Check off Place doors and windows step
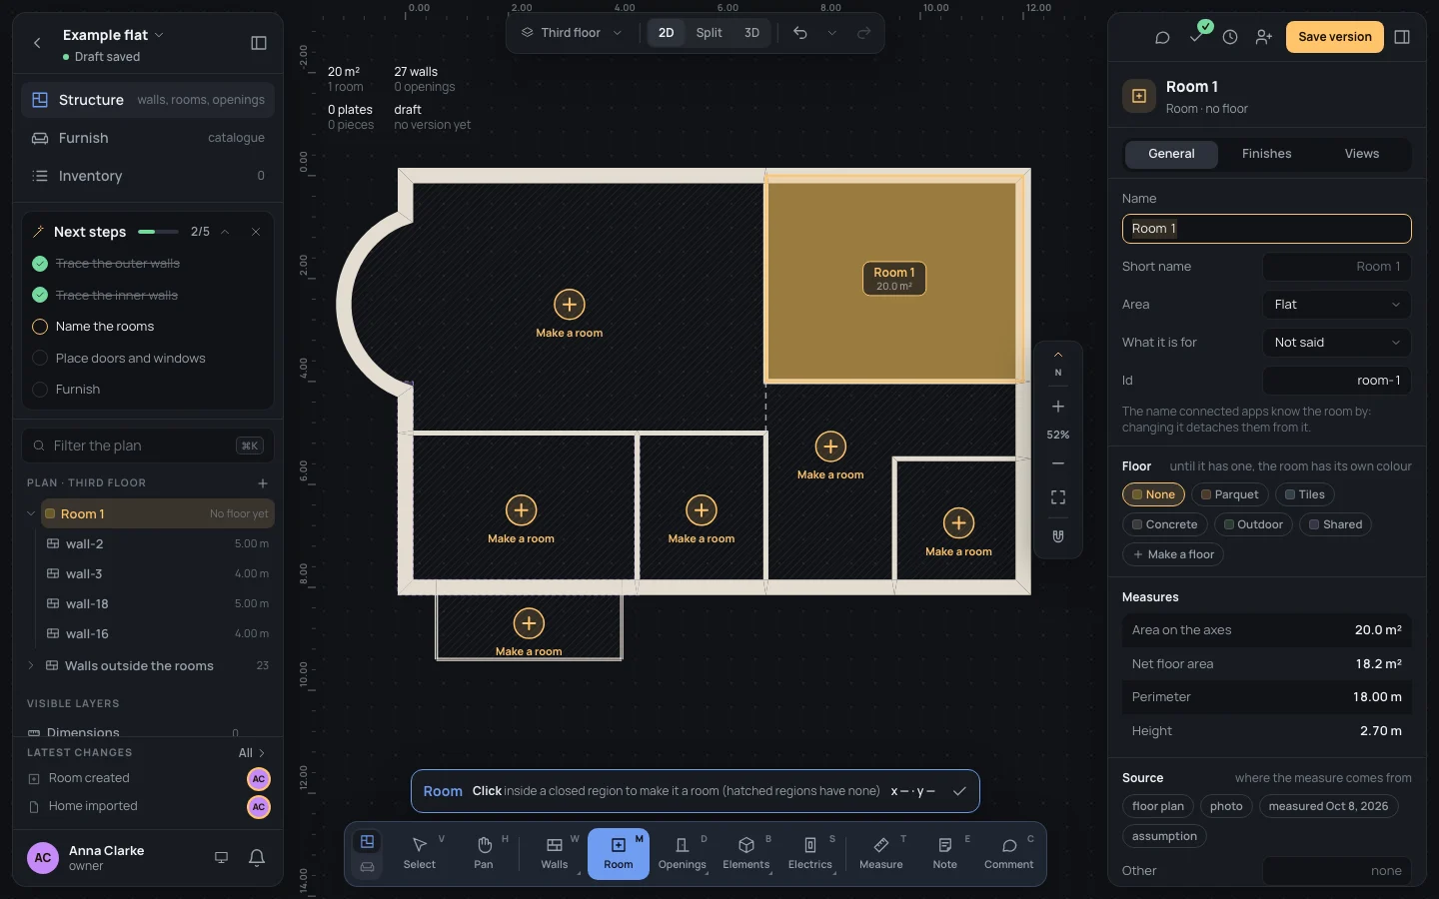 [x=40, y=359]
